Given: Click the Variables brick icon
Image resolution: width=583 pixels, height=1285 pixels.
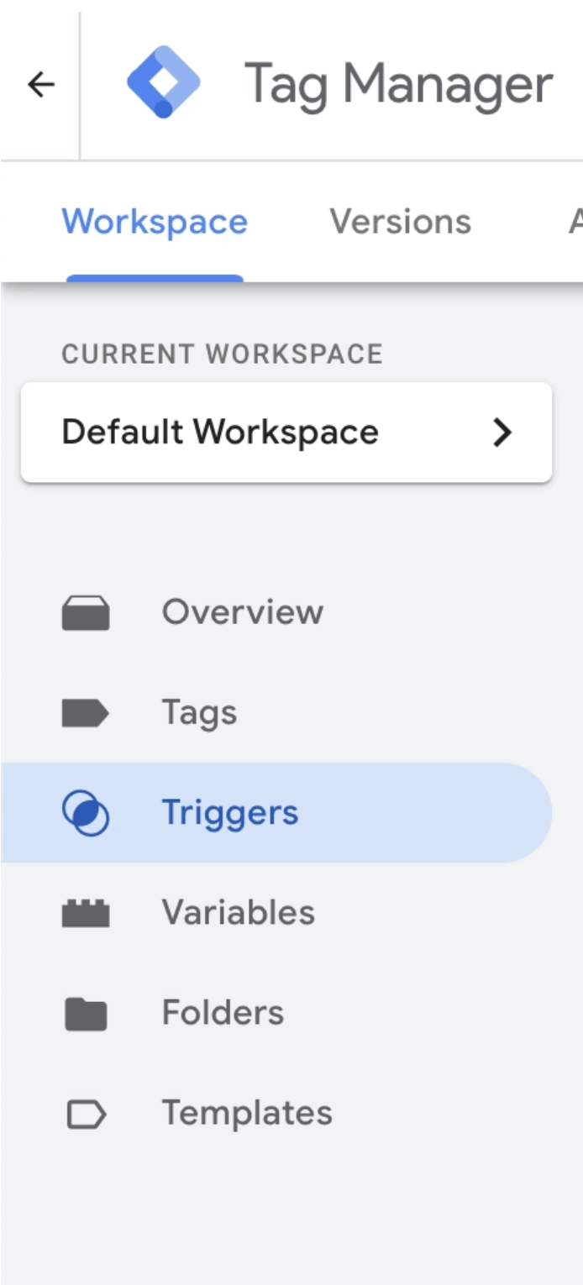Looking at the screenshot, I should click(x=86, y=913).
